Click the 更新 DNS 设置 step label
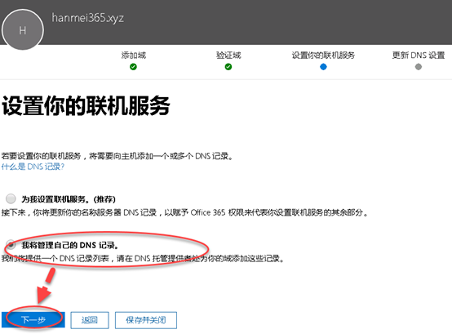452x334 pixels. (419, 55)
